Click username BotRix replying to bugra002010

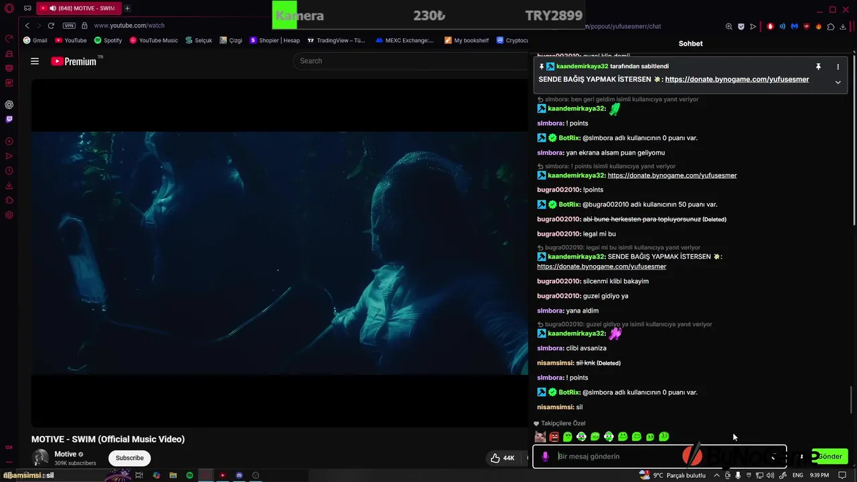[569, 204]
